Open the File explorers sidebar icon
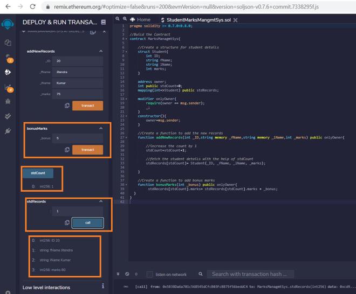This screenshot has width=356, height=294. point(8,43)
